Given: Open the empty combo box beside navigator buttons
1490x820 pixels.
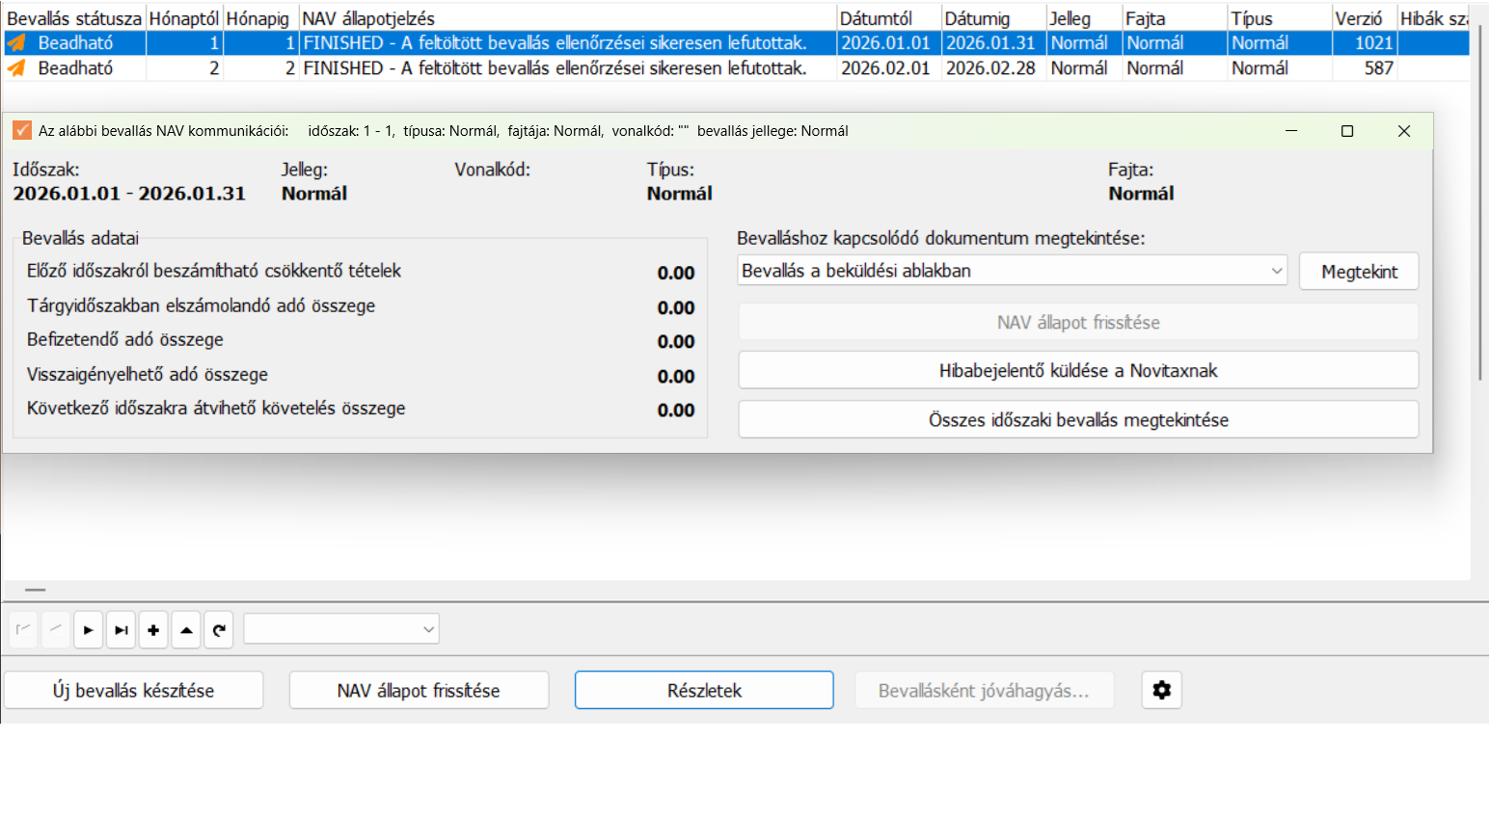Looking at the screenshot, I should point(341,629).
